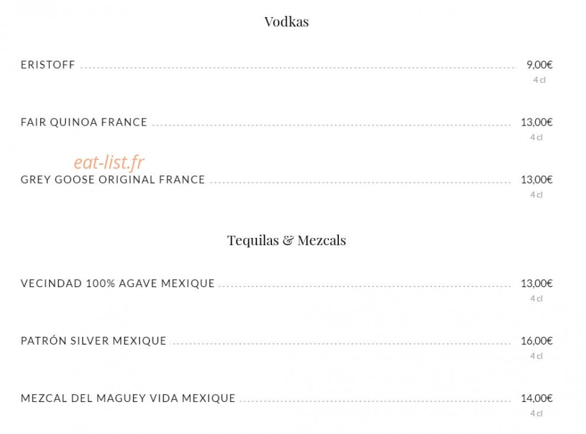Click the 4 cl label under ERISTOFF

[x=539, y=80]
